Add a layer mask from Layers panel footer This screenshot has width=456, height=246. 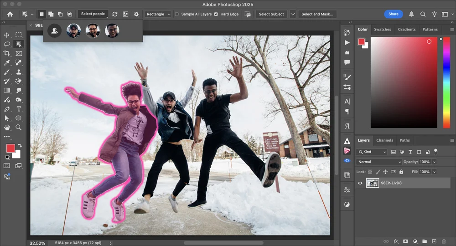(405, 241)
